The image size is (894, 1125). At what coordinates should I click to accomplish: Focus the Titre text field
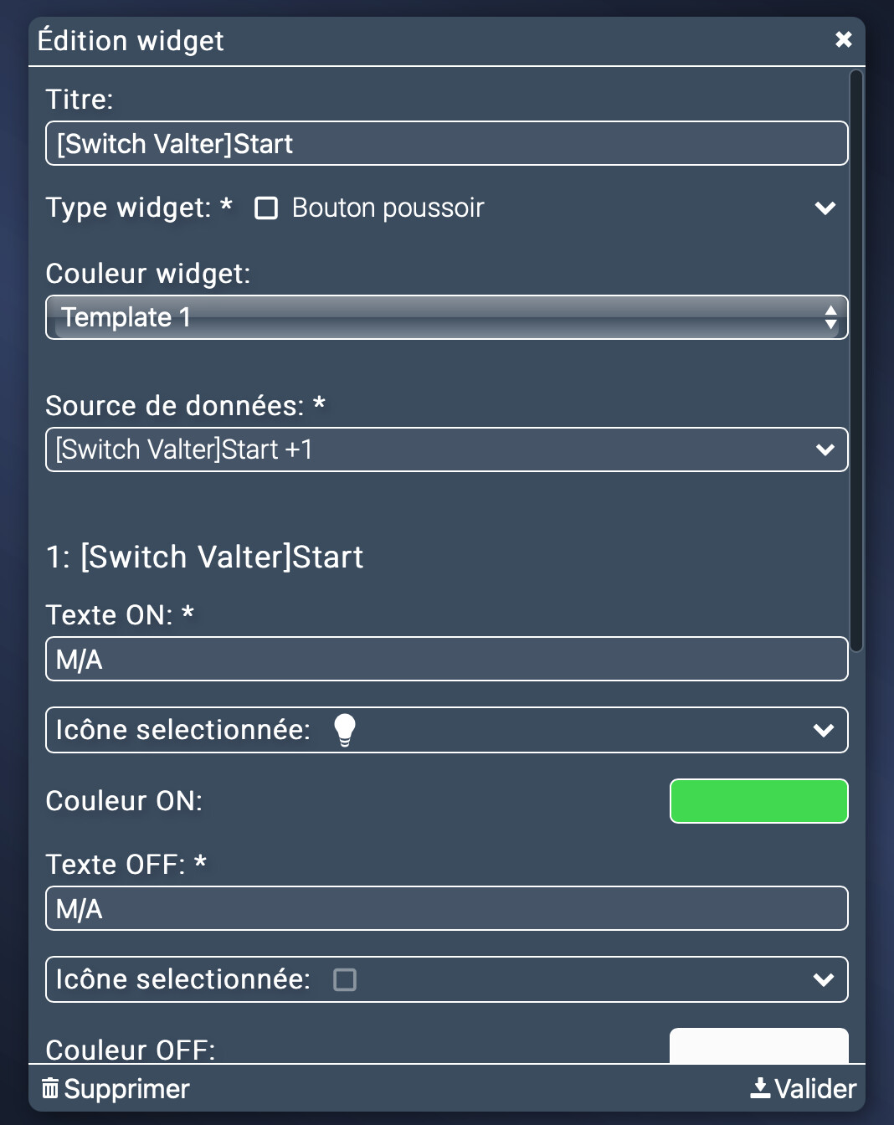click(446, 143)
